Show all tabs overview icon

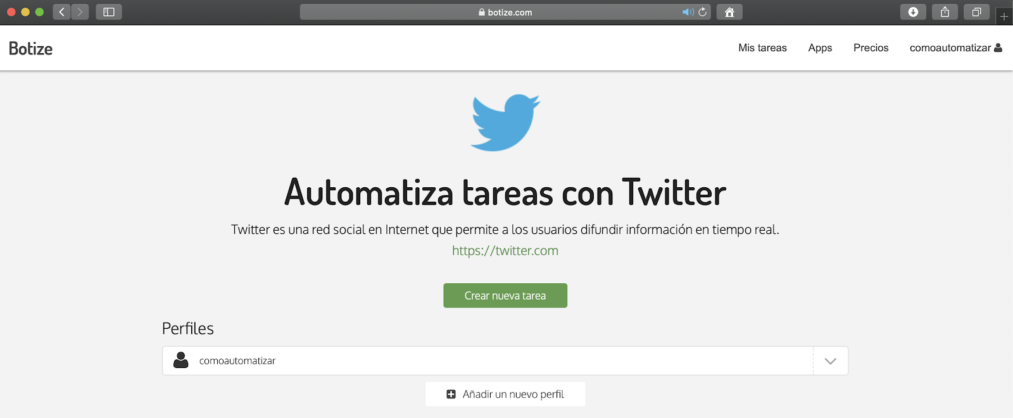point(976,12)
